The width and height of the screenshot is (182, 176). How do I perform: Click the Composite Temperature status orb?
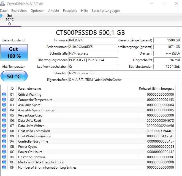click(4, 100)
